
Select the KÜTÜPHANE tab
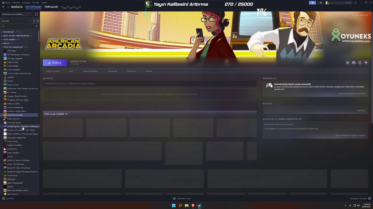tap(33, 7)
